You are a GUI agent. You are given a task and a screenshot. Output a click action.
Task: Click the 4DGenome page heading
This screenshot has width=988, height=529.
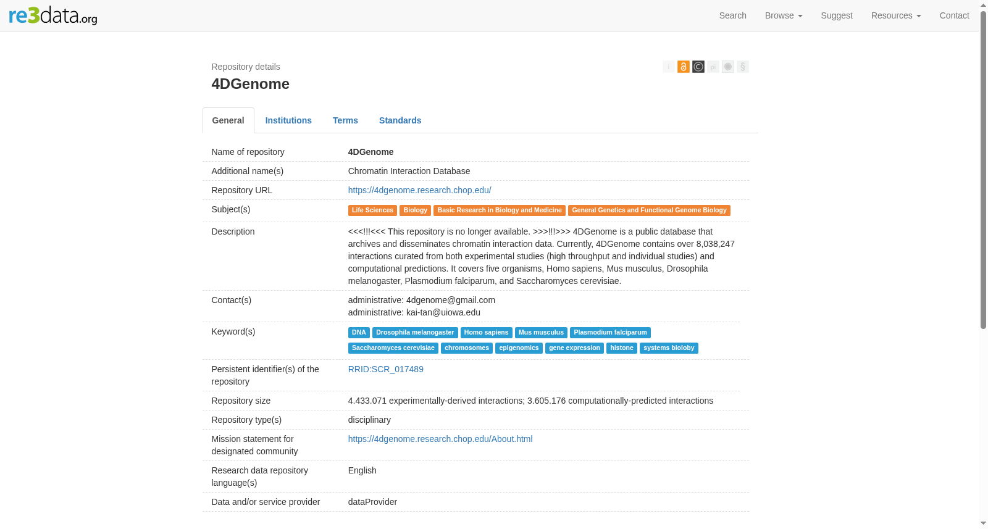[x=251, y=84]
